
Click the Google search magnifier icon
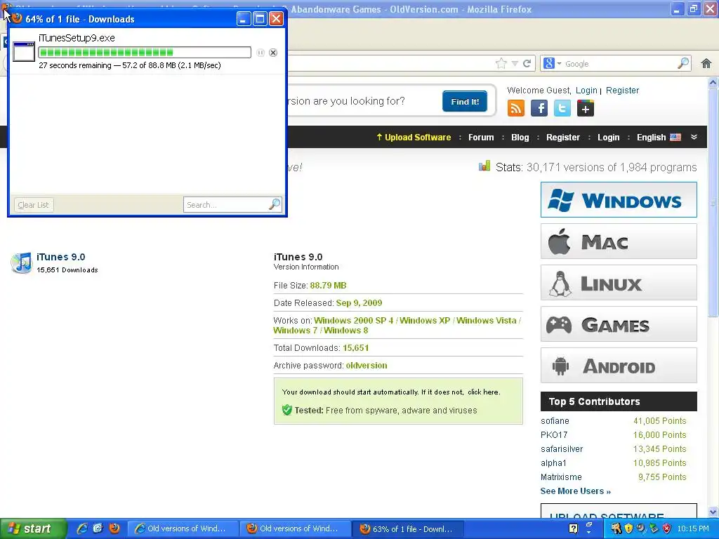pos(683,63)
